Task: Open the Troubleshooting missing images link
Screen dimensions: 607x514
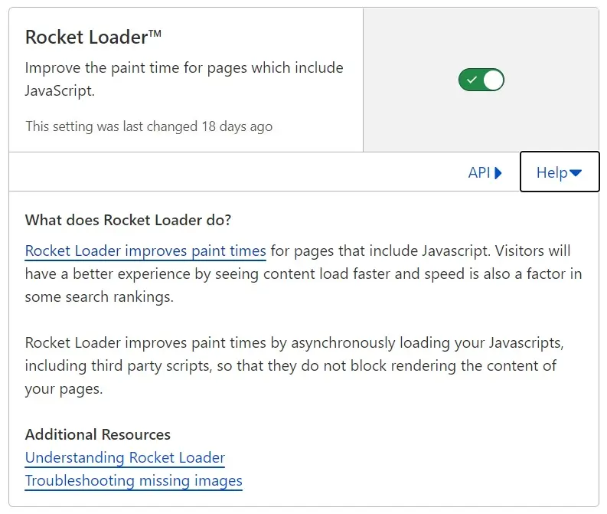Action: coord(133,480)
